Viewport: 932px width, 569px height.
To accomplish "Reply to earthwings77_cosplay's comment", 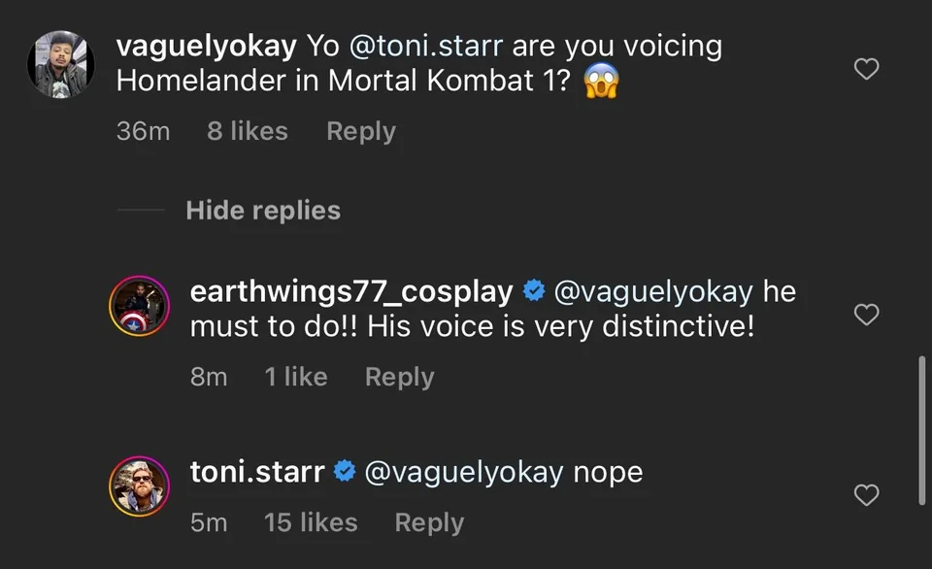I will click(x=399, y=377).
